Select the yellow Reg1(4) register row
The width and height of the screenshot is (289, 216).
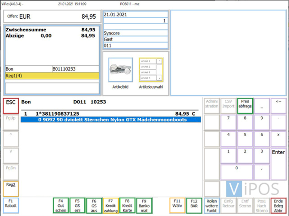click(x=52, y=76)
